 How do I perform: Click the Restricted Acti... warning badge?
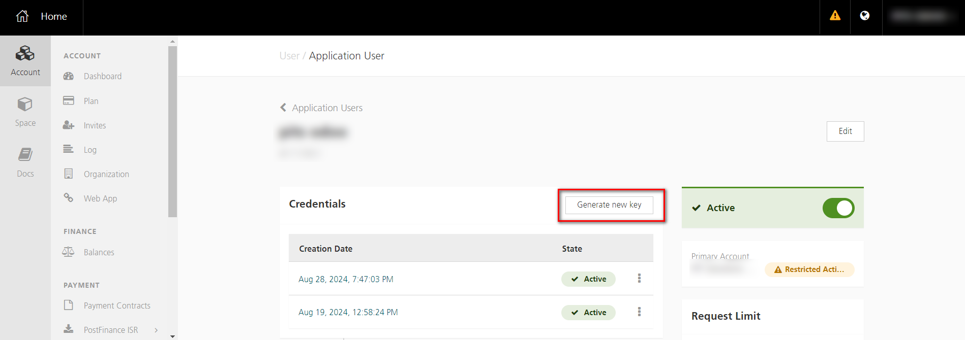point(809,269)
